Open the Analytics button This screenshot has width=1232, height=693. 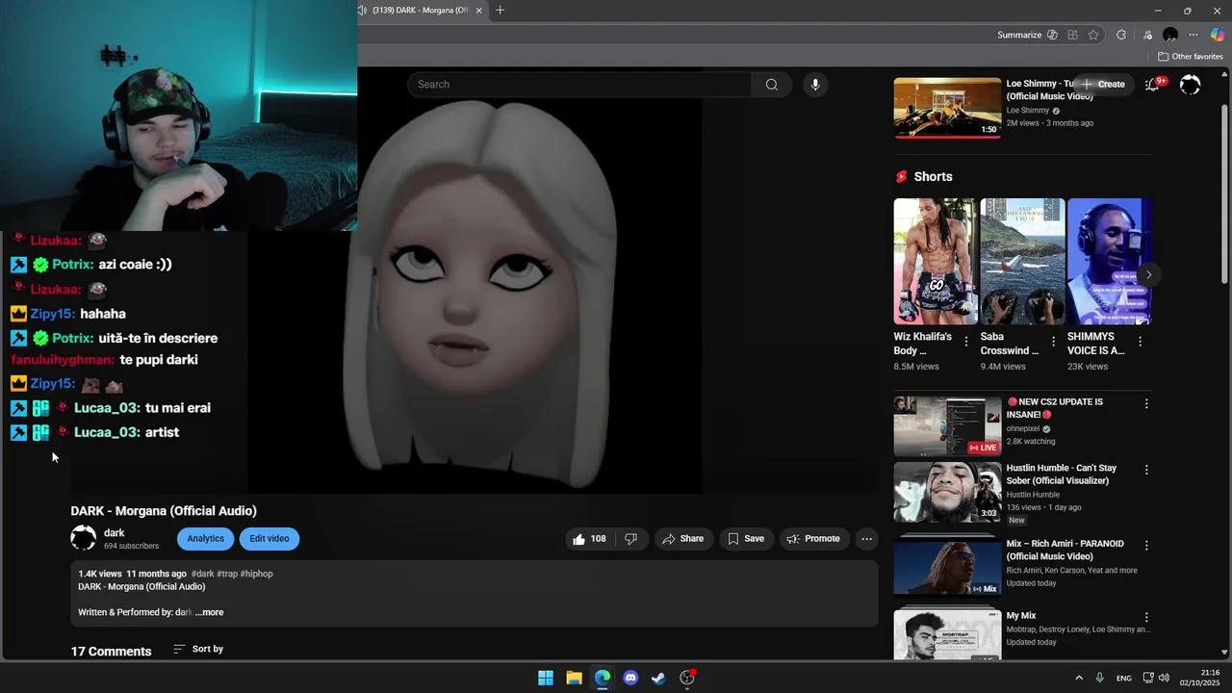tap(205, 539)
